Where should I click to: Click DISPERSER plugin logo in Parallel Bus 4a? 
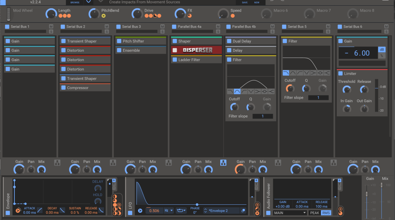197,50
